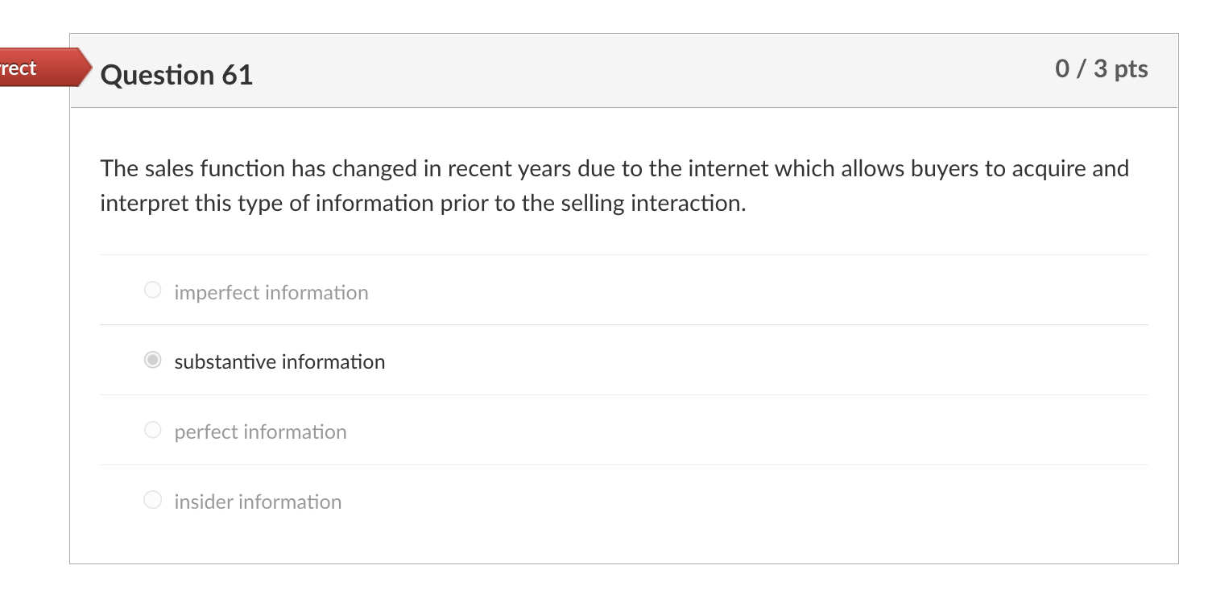1208x615 pixels.
Task: Click the "perfect information" answer label
Action: (260, 432)
